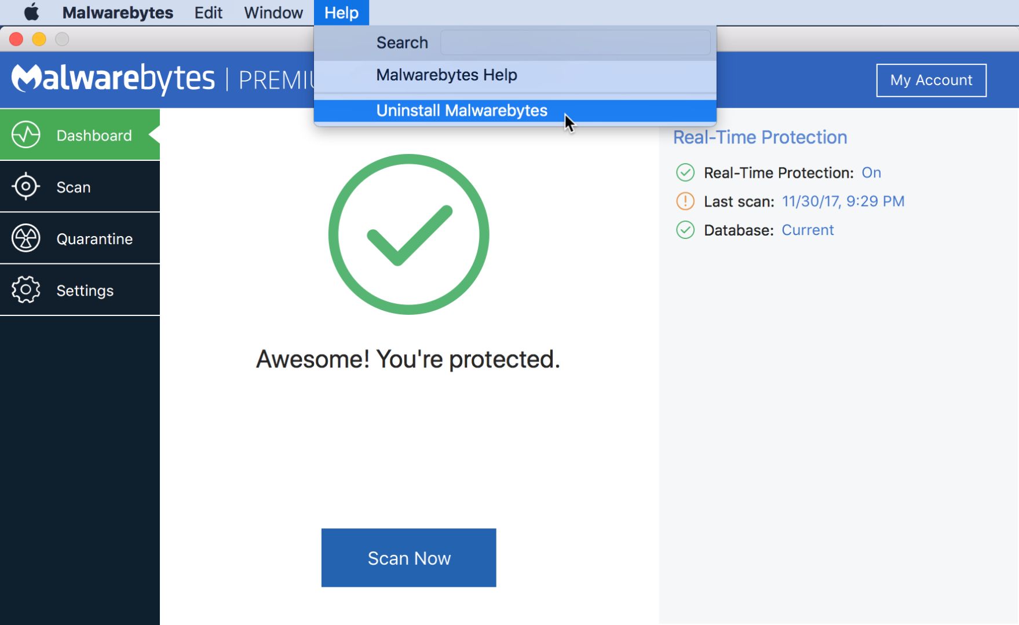Open the Window menu
Image resolution: width=1019 pixels, height=625 pixels.
273,13
